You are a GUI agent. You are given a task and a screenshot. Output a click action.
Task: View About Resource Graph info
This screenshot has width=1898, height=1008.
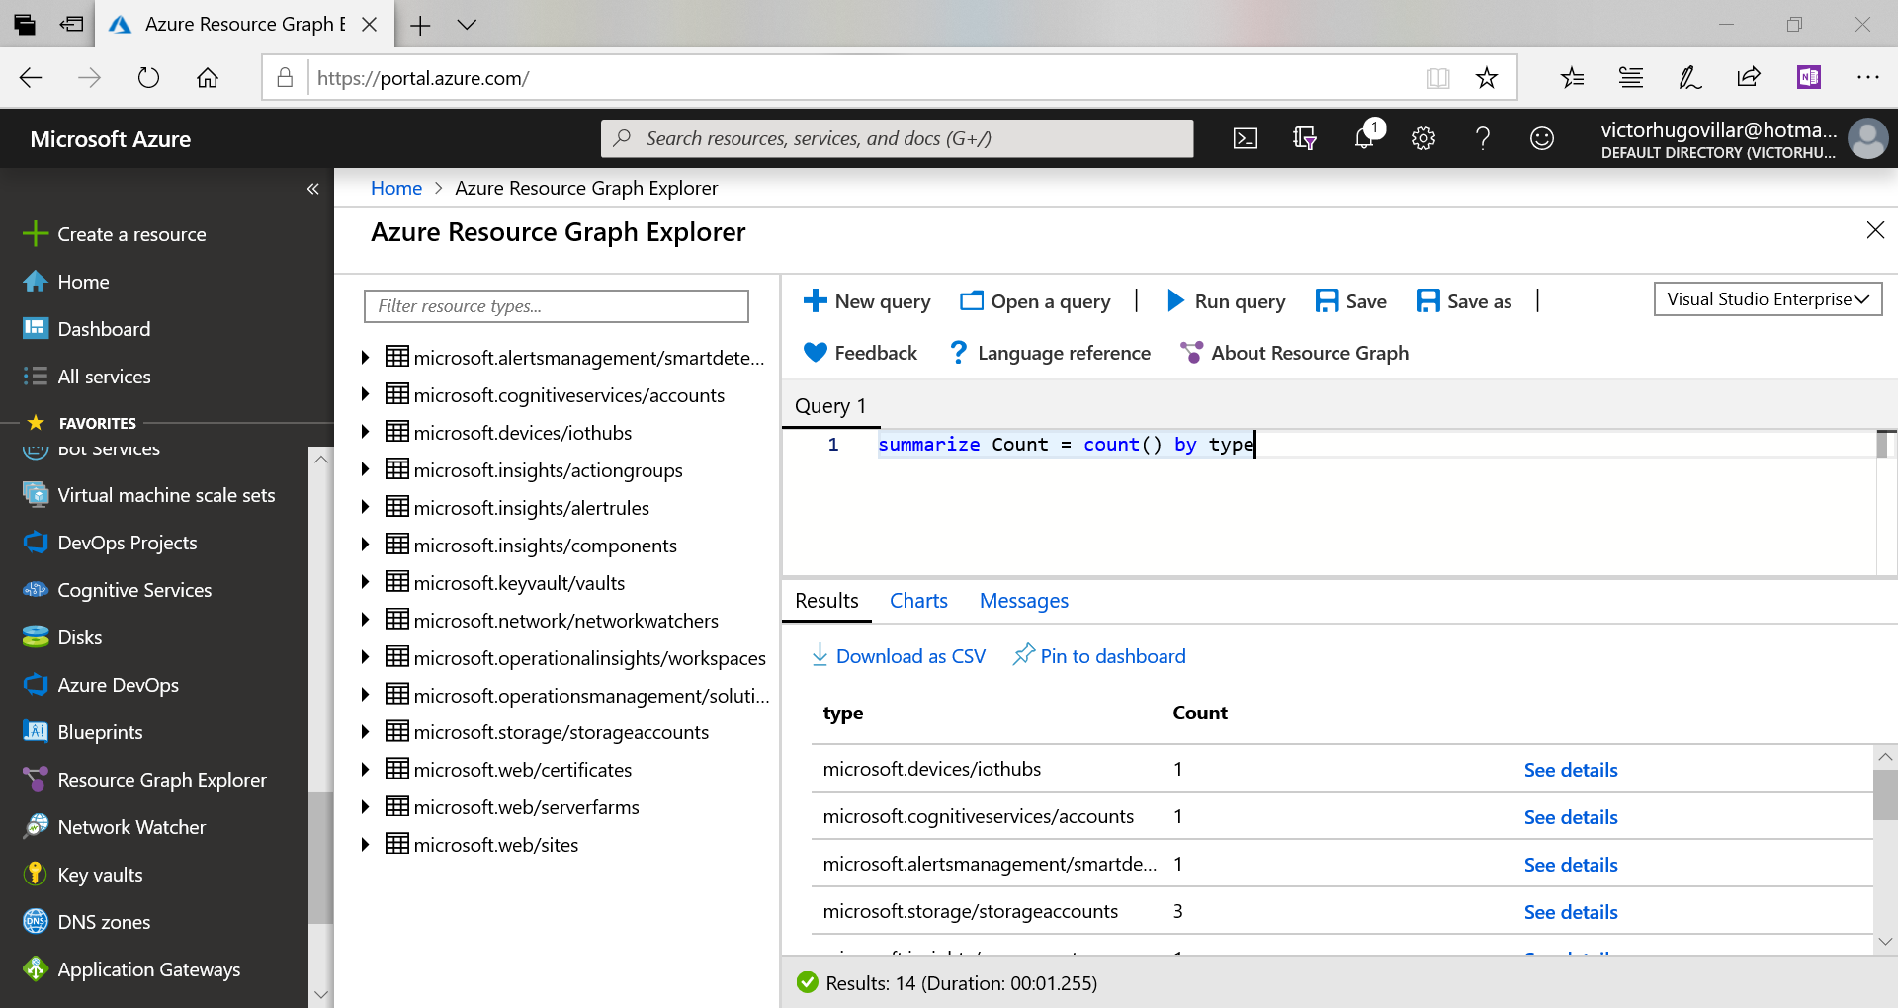pos(1293,353)
